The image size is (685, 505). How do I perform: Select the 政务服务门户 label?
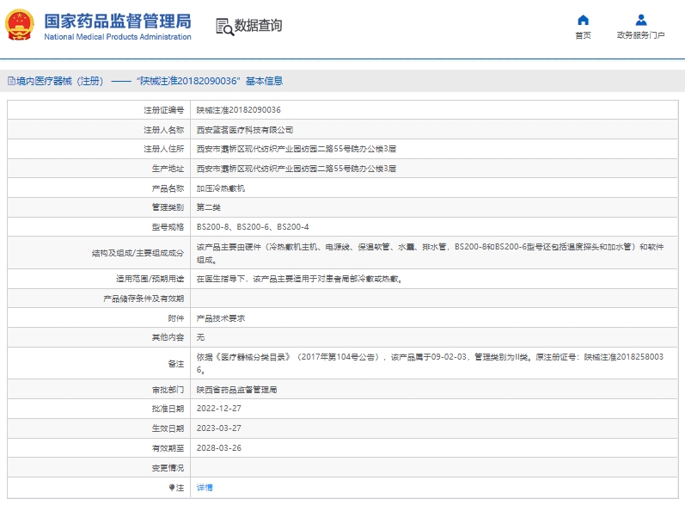coord(641,35)
